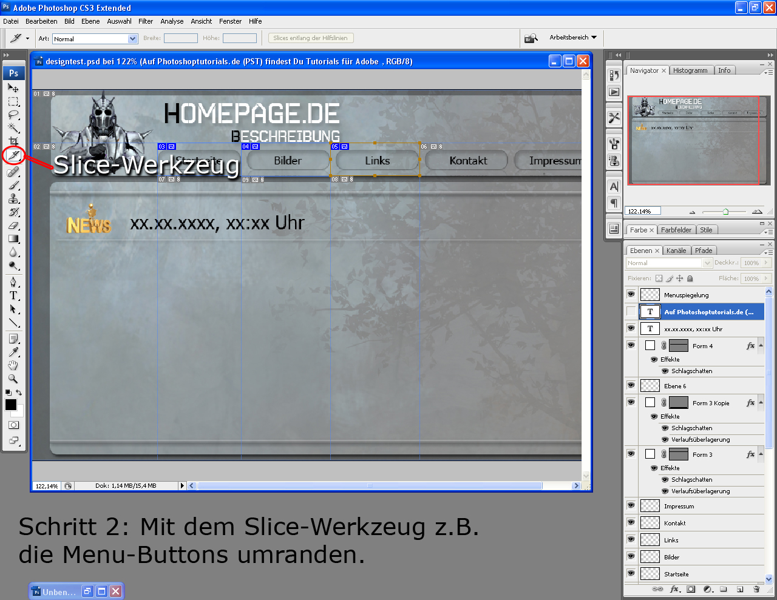Viewport: 777px width, 600px height.
Task: Click Slices entlang der Hilfslinien button
Action: (310, 38)
